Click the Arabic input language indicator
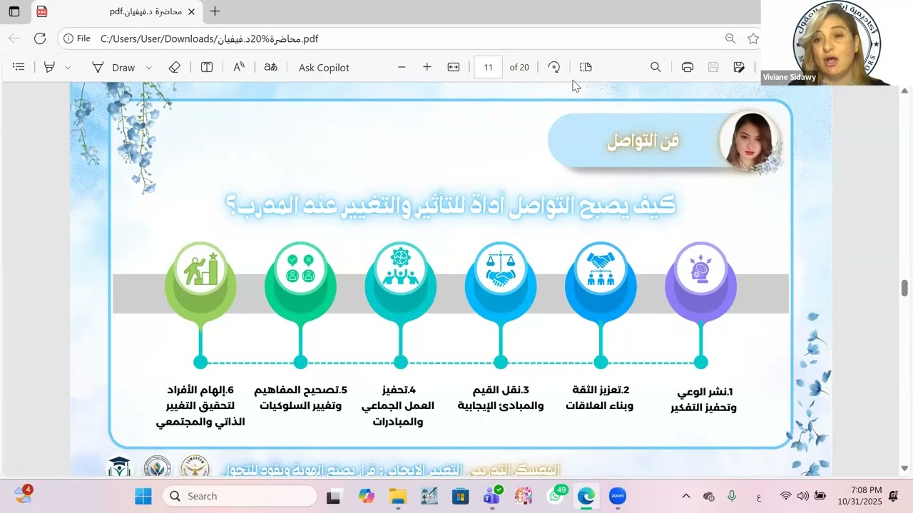This screenshot has height=513, width=913. click(x=758, y=497)
